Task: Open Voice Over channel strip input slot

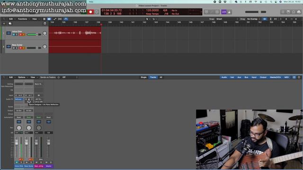Action: pyautogui.click(x=19, y=95)
